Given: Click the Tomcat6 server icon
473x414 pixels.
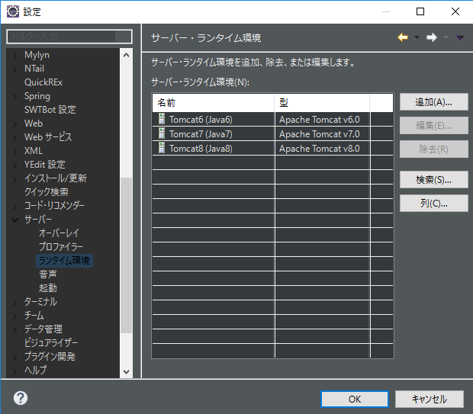Looking at the screenshot, I should tap(162, 119).
